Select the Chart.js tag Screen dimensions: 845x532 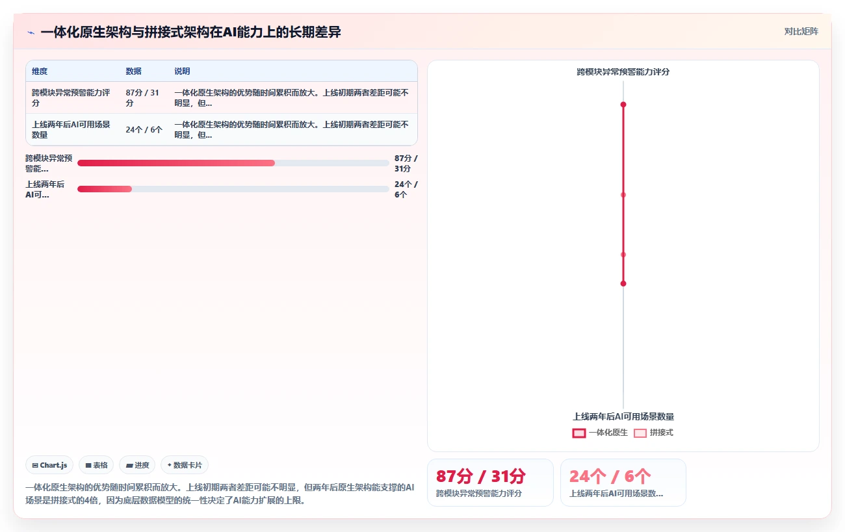click(x=50, y=465)
